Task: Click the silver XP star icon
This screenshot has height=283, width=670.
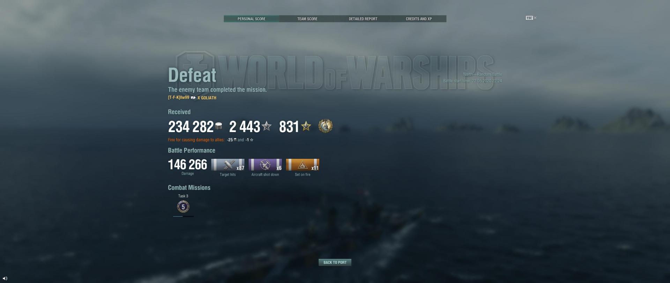Action: pos(267,126)
